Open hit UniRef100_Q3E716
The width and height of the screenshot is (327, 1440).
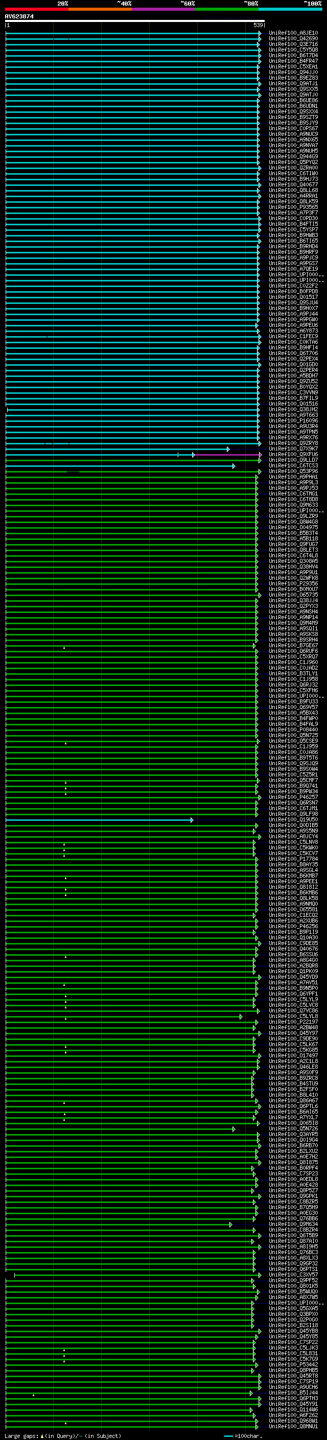tap(293, 44)
